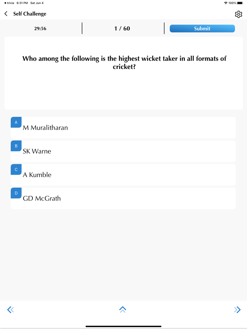The width and height of the screenshot is (247, 329).
Task: Click the back chevron to exit Self Challenge
Action: click(x=6, y=14)
